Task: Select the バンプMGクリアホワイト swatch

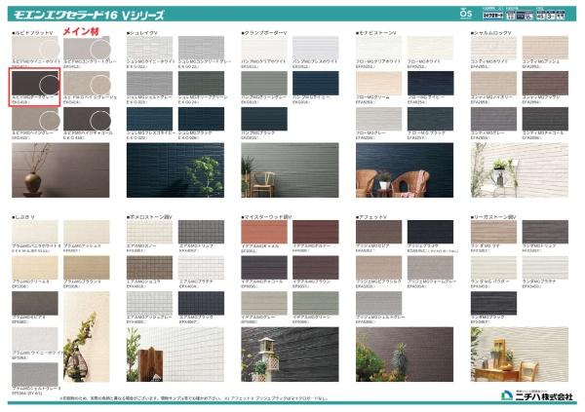Action: (264, 48)
